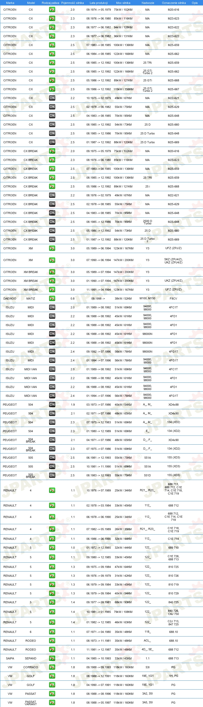Click power value 68kW / 93KM
The image size is (203, 707).
coord(123,602)
